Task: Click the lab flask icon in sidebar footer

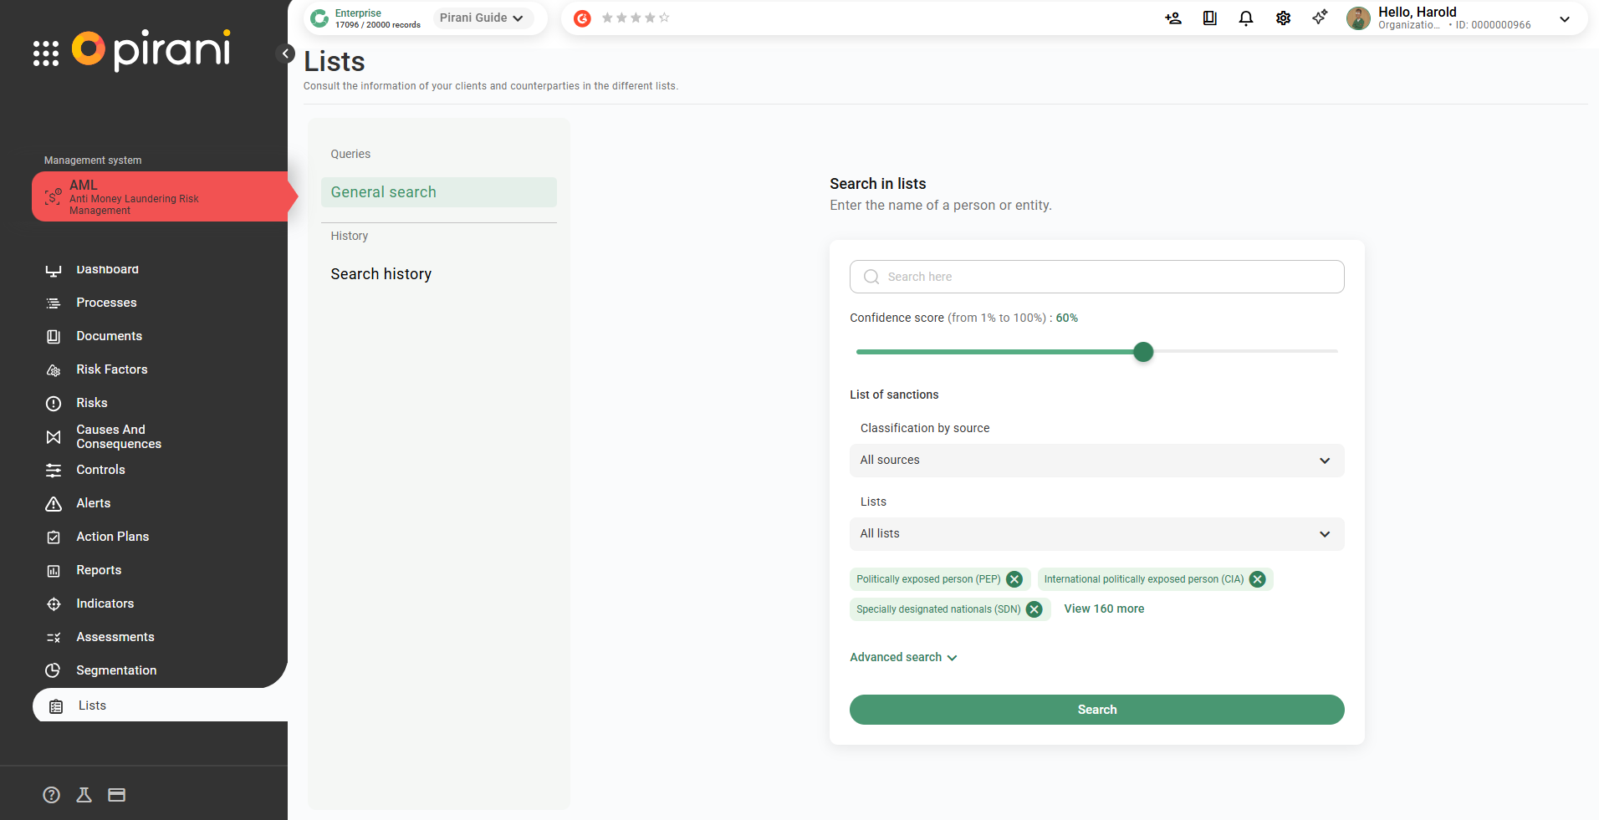Action: click(84, 795)
